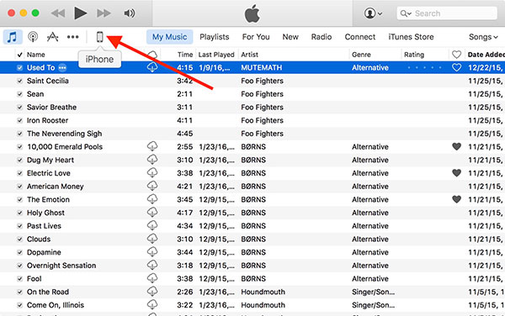505x316 pixels.
Task: Download Electric Love from iCloud
Action: 152,173
